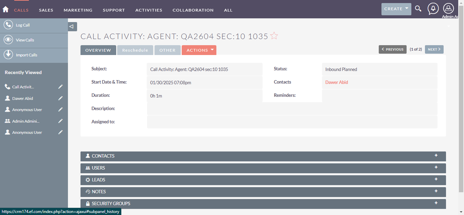
Task: Click the View Calls eye icon
Action: (x=8, y=40)
